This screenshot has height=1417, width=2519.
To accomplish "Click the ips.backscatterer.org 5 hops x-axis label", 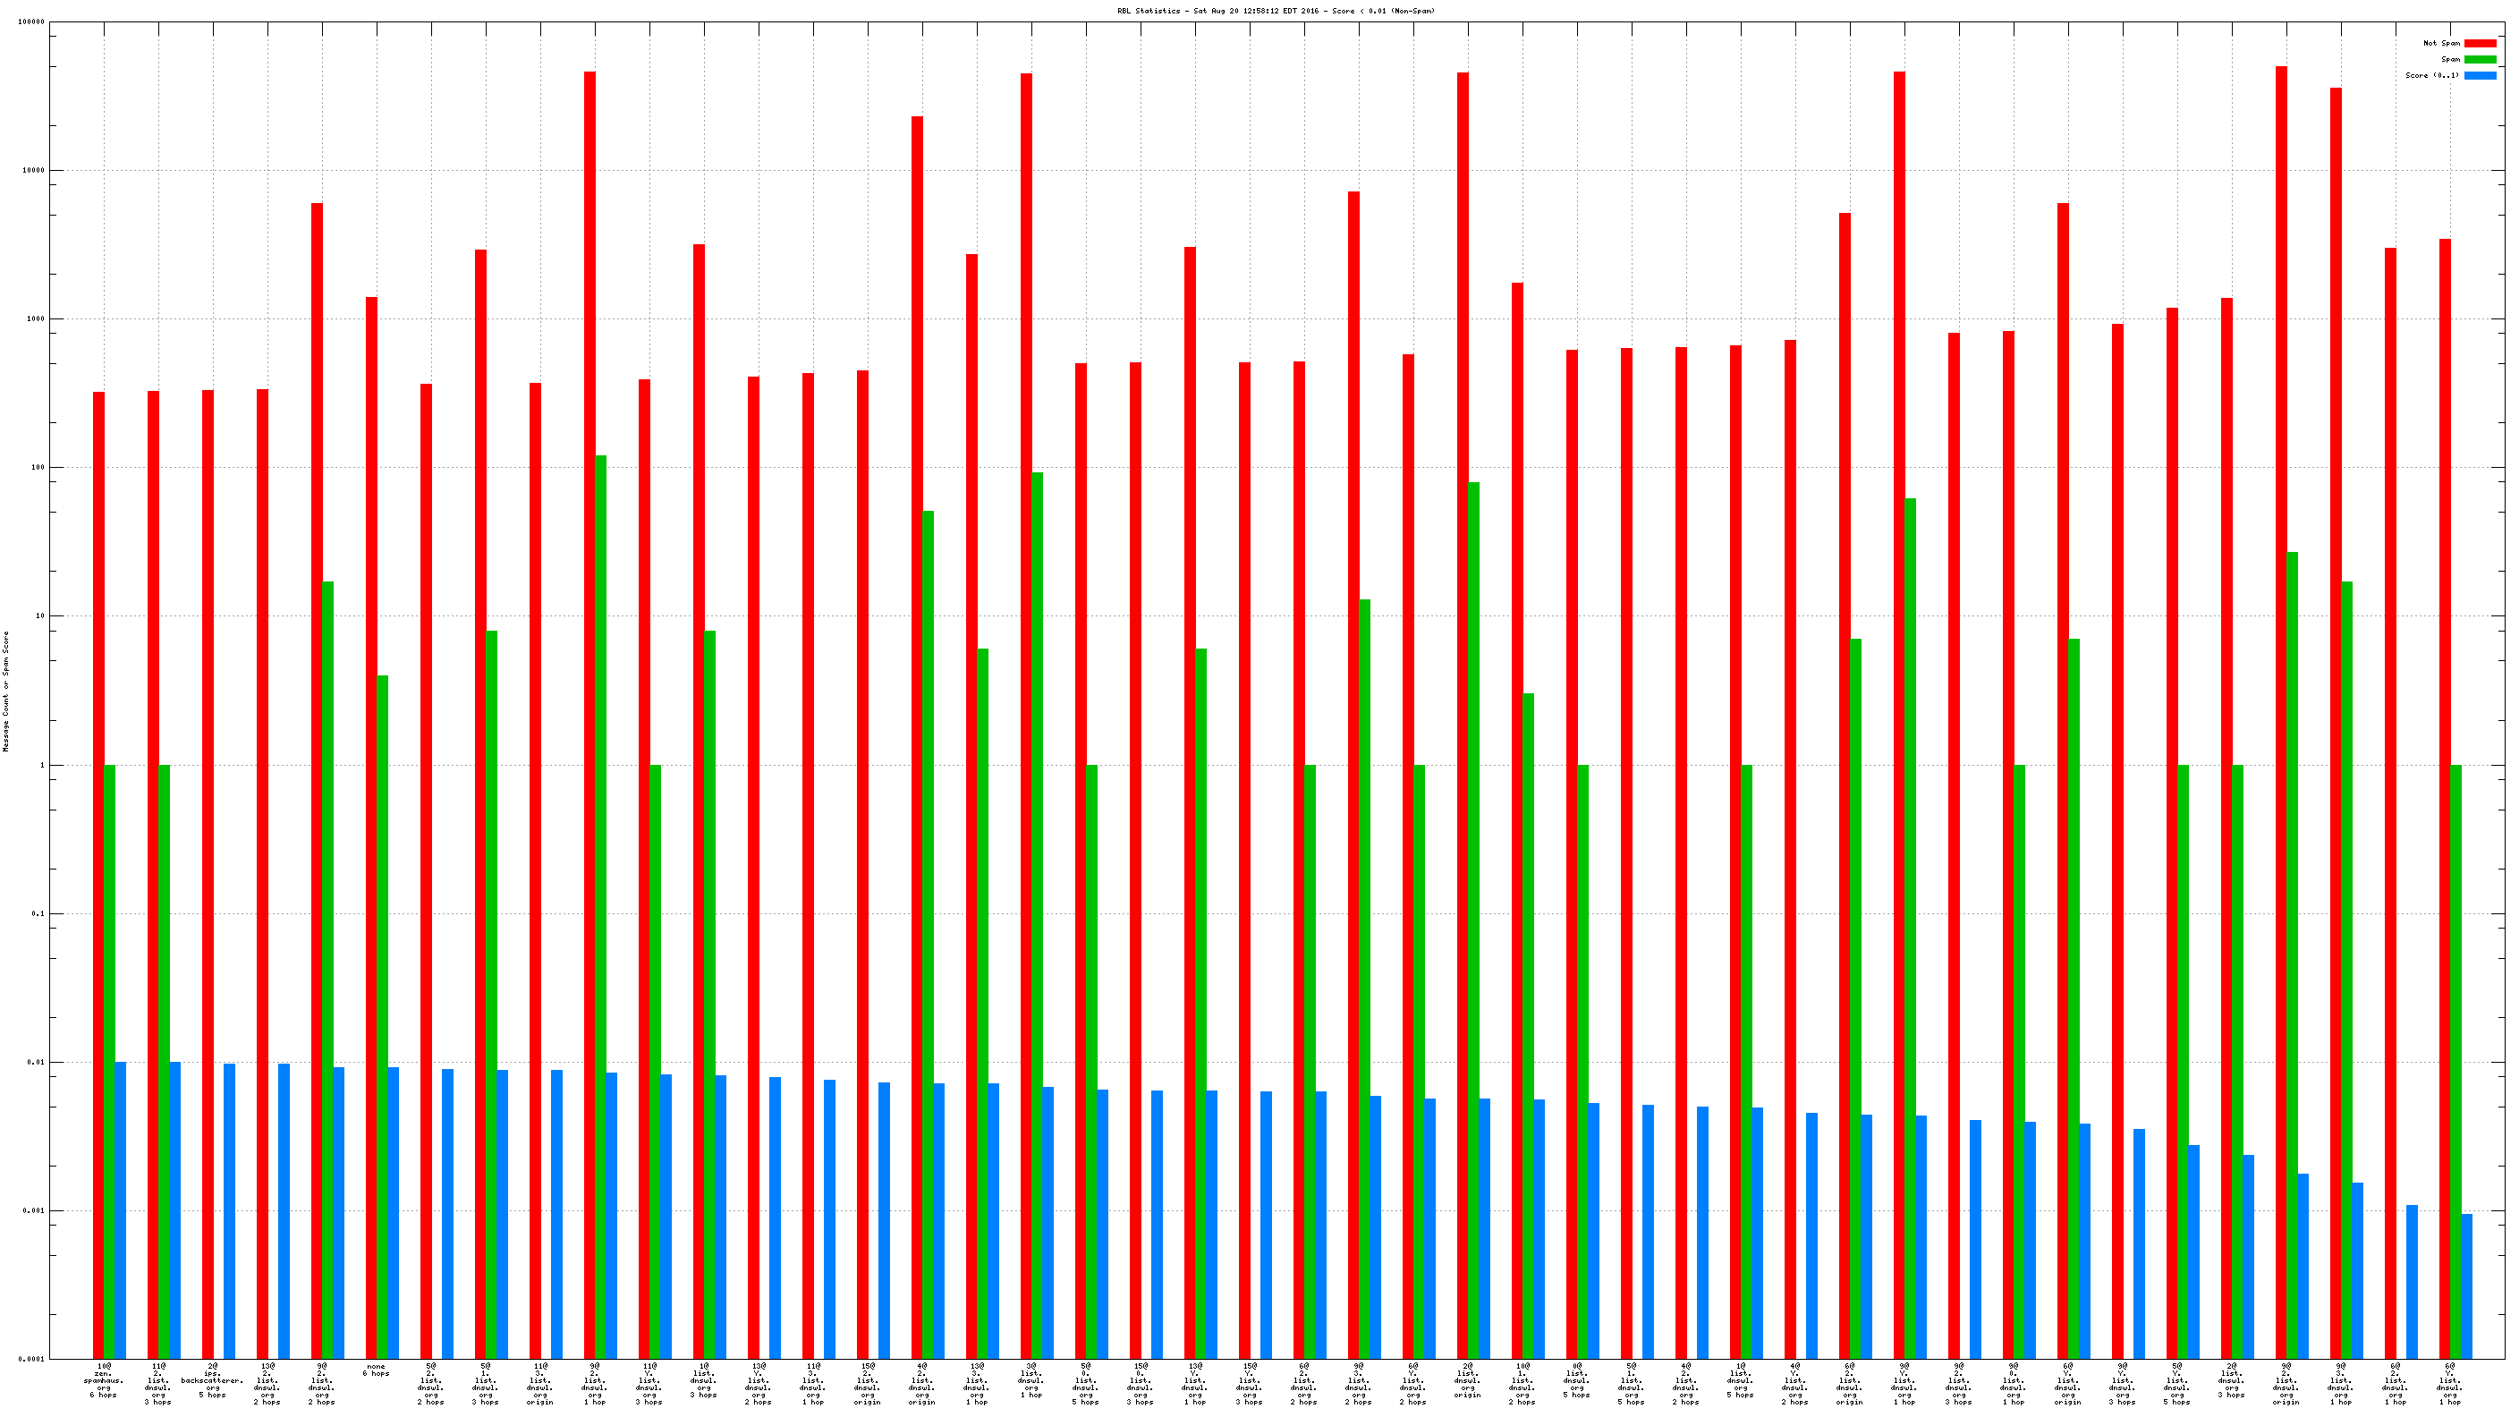I will [212, 1379].
